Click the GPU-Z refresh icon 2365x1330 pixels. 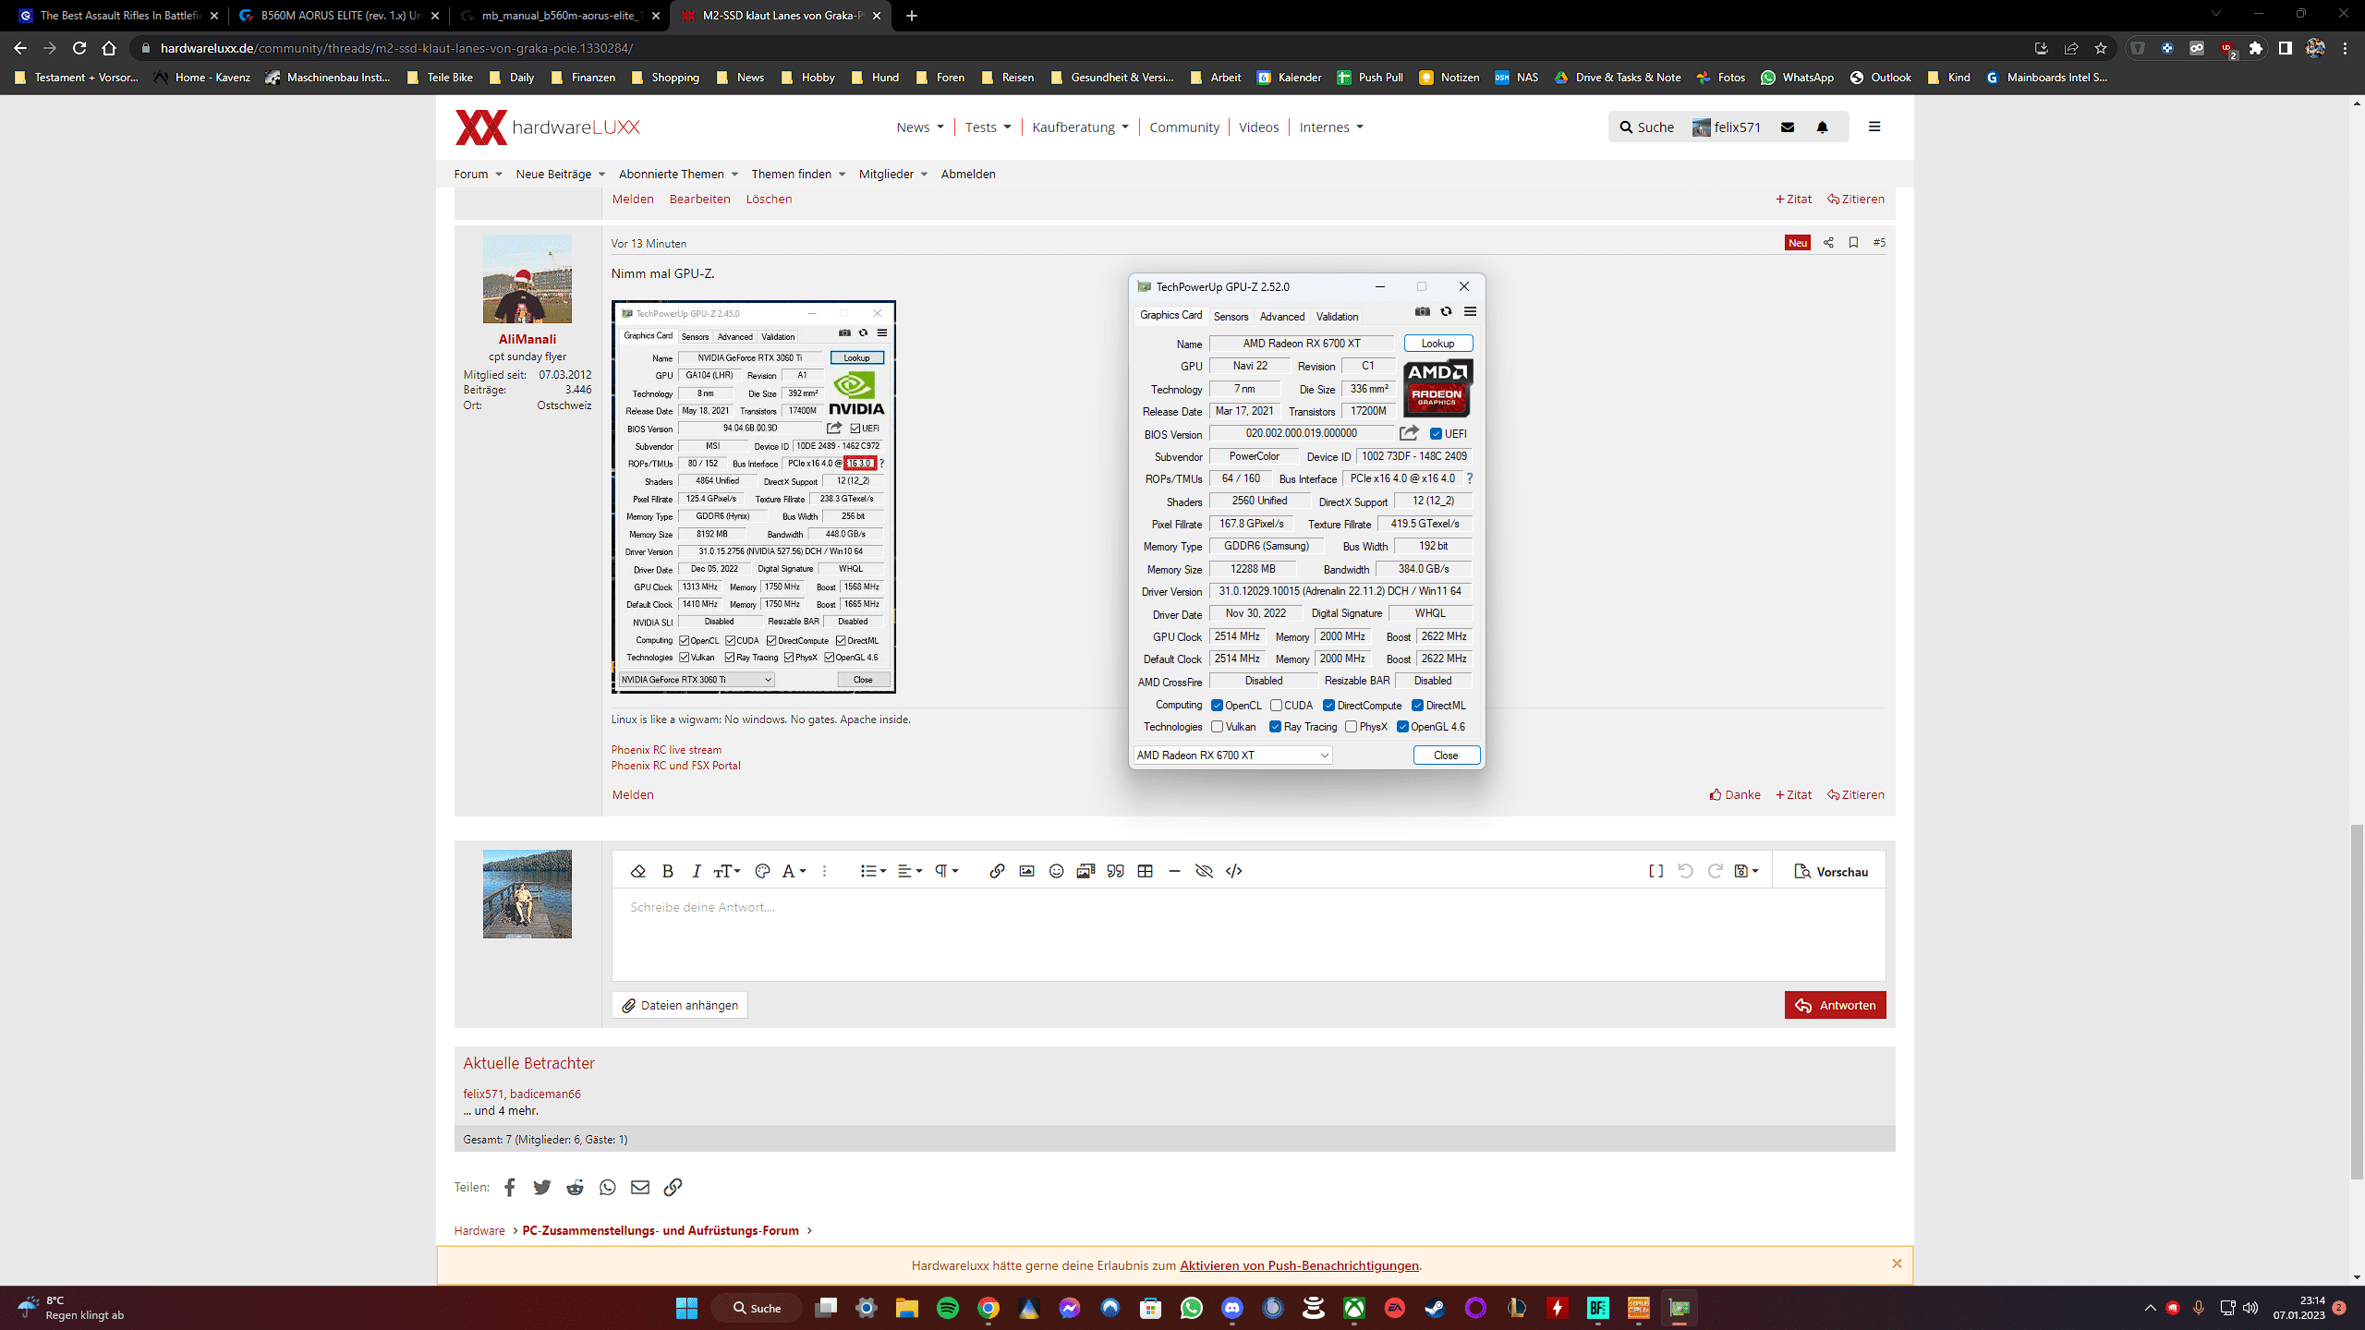coord(1447,312)
